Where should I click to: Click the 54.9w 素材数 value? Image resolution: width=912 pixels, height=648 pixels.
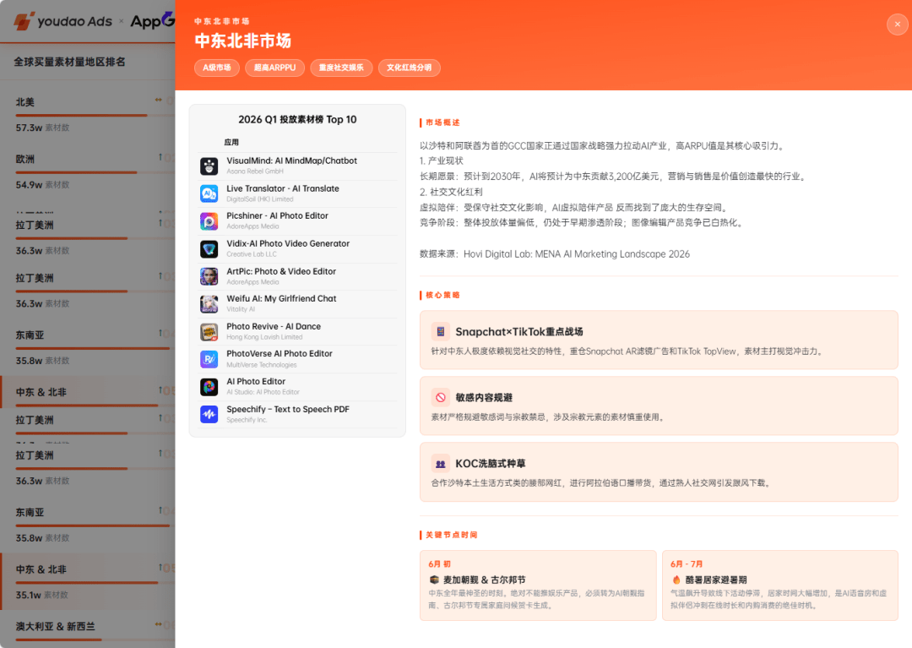click(x=42, y=184)
